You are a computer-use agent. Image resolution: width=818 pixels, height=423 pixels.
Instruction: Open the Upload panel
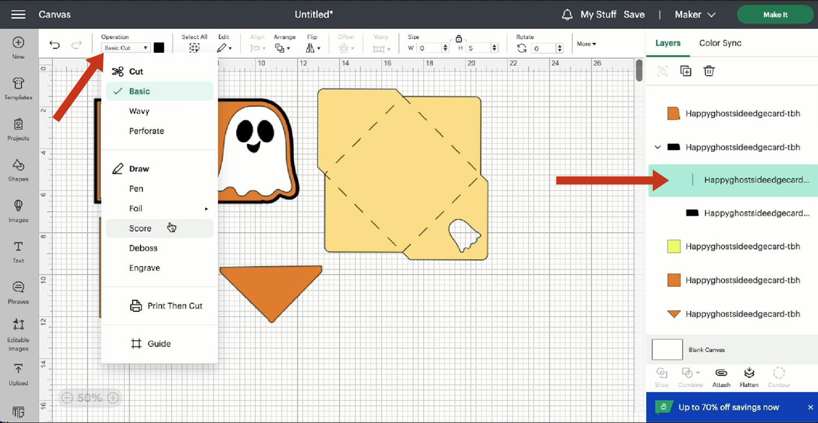click(18, 374)
